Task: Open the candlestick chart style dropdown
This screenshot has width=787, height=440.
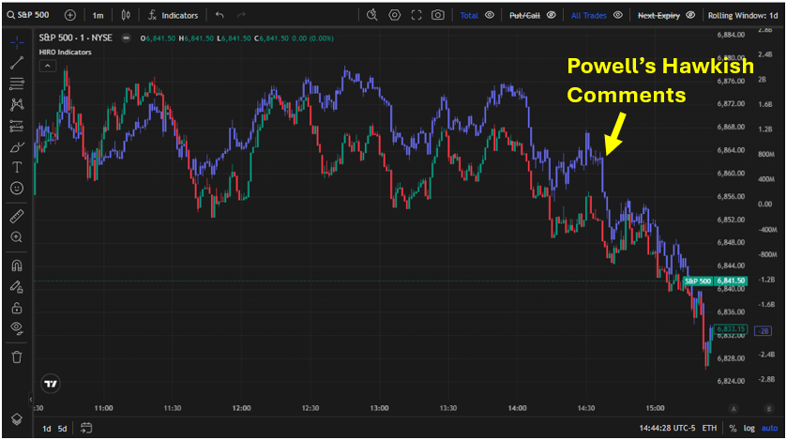Action: (x=128, y=15)
